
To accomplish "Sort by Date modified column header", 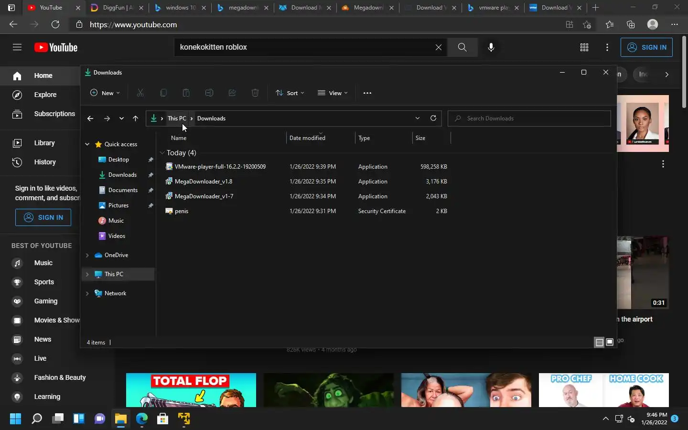I will coord(321,138).
